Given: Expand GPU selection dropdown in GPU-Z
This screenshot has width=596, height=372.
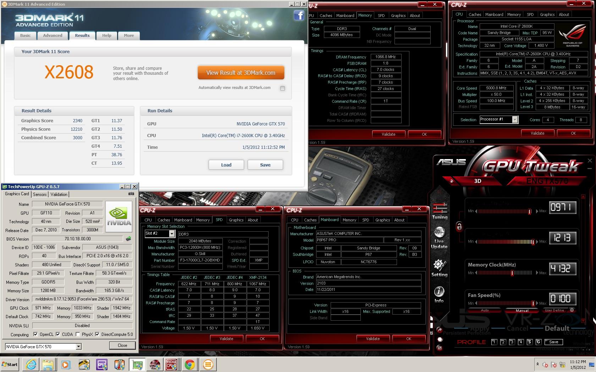Looking at the screenshot, I should [x=79, y=346].
